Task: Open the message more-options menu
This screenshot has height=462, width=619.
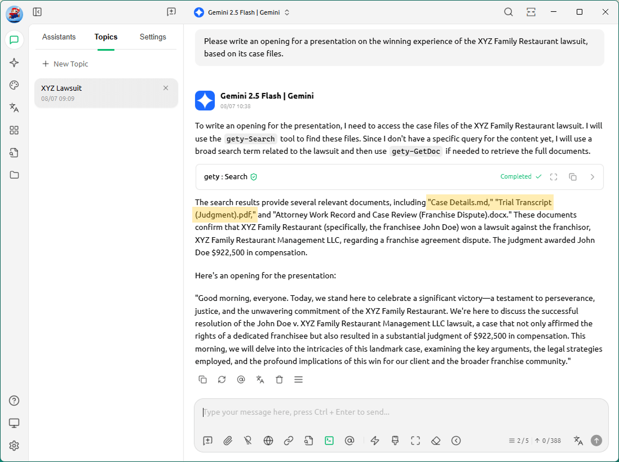Action: (298, 380)
